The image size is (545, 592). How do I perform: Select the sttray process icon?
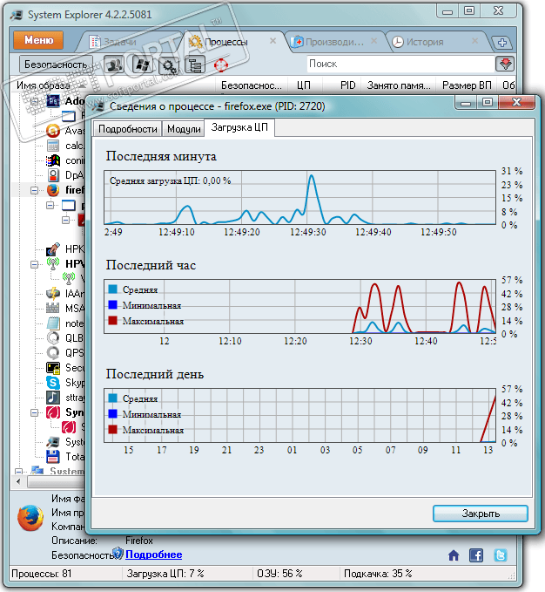tap(53, 398)
